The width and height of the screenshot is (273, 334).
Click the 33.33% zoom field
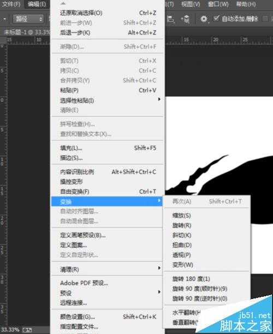[x=10, y=330]
